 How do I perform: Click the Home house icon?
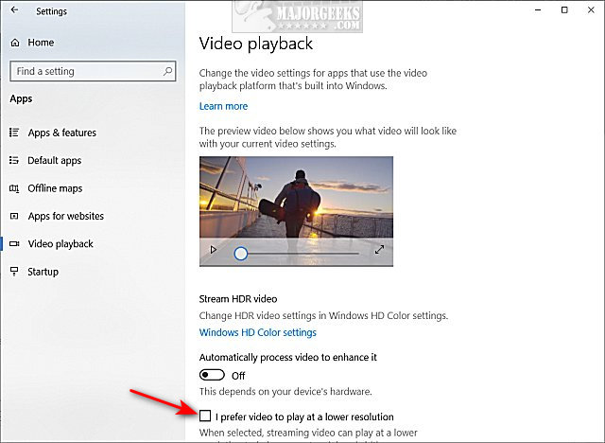click(x=15, y=43)
